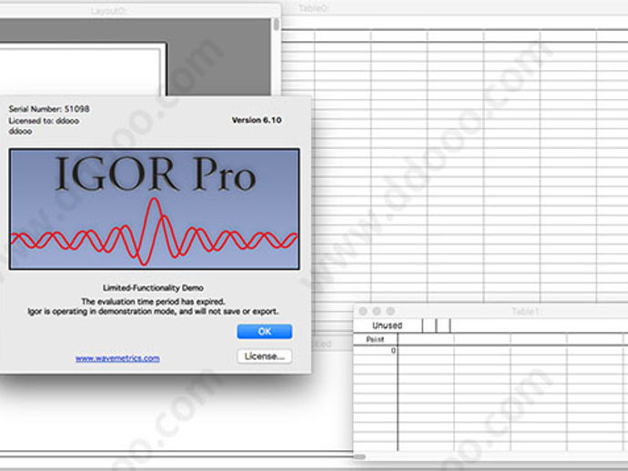628x471 pixels.
Task: Minimize the Table1 window
Action: (x=377, y=311)
